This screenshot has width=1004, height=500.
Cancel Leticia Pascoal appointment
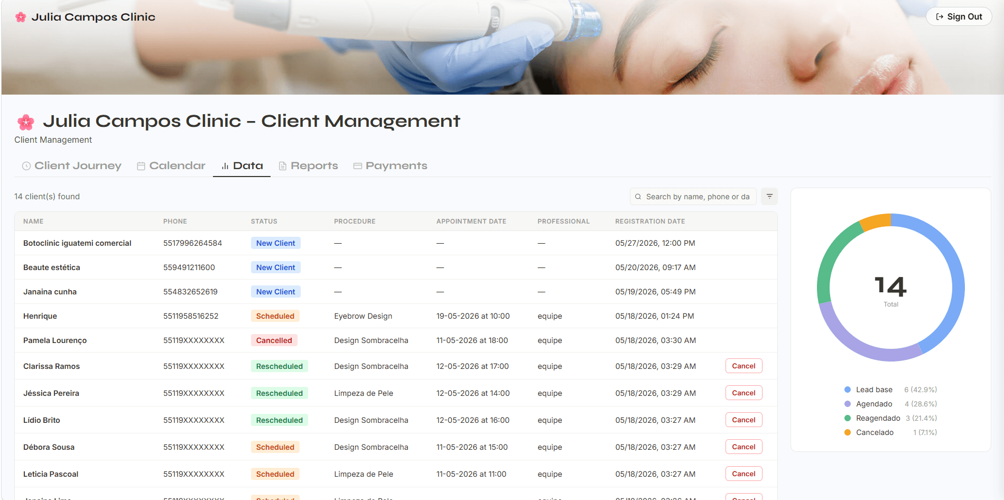tap(743, 474)
